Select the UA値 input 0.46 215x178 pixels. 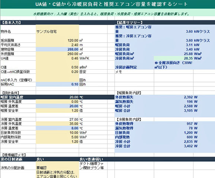[x=57, y=58]
